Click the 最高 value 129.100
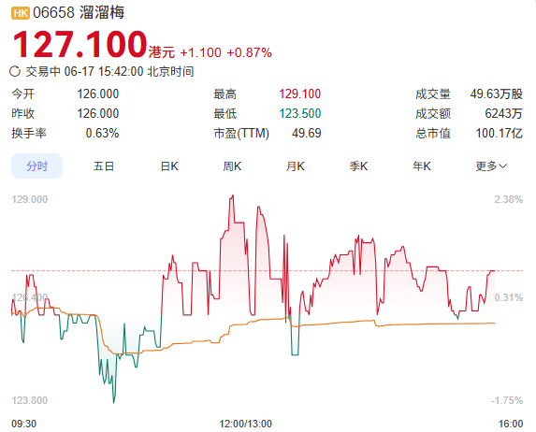This screenshot has width=536, height=432. click(299, 94)
